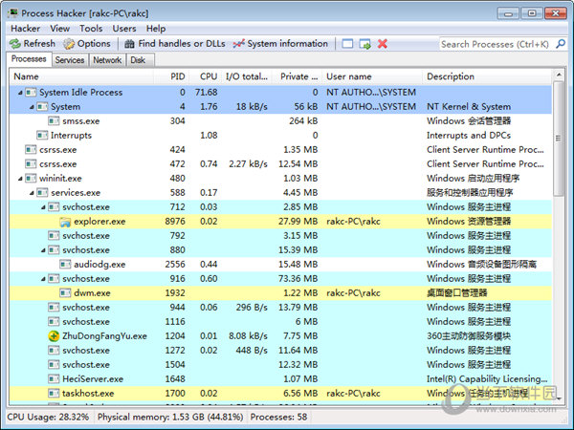Click the vertical scrollbar thumb
The image size is (574, 430).
559,139
